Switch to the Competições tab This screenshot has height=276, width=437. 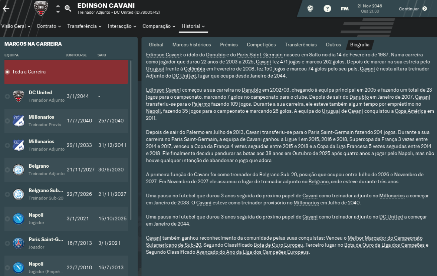coord(261,45)
